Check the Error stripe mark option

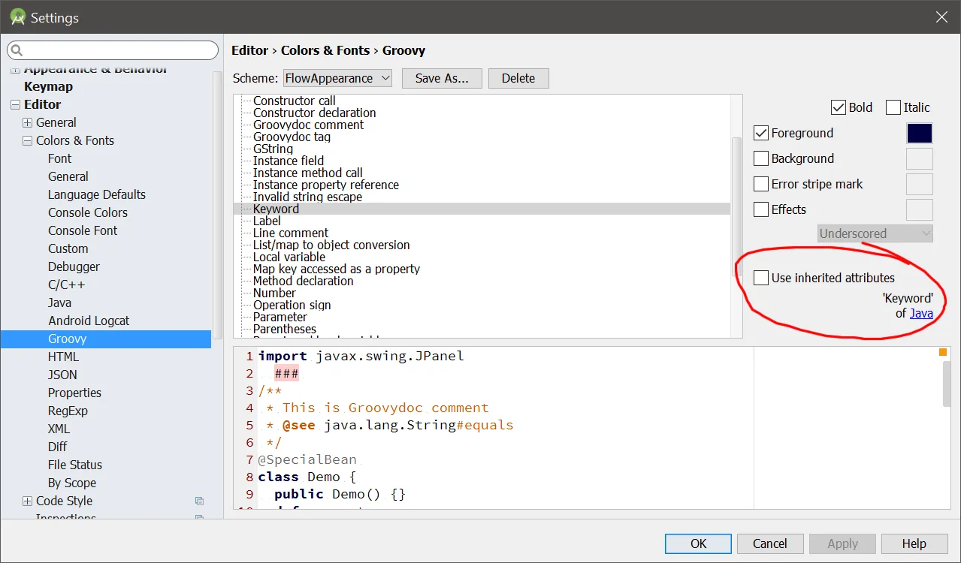(x=761, y=184)
